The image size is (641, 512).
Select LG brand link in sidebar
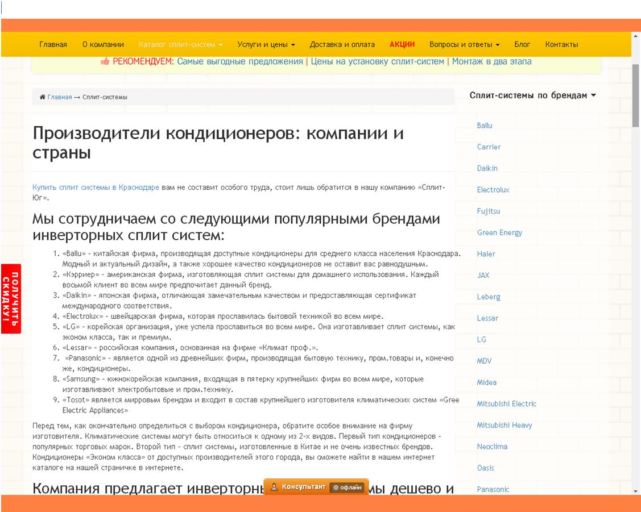[482, 340]
